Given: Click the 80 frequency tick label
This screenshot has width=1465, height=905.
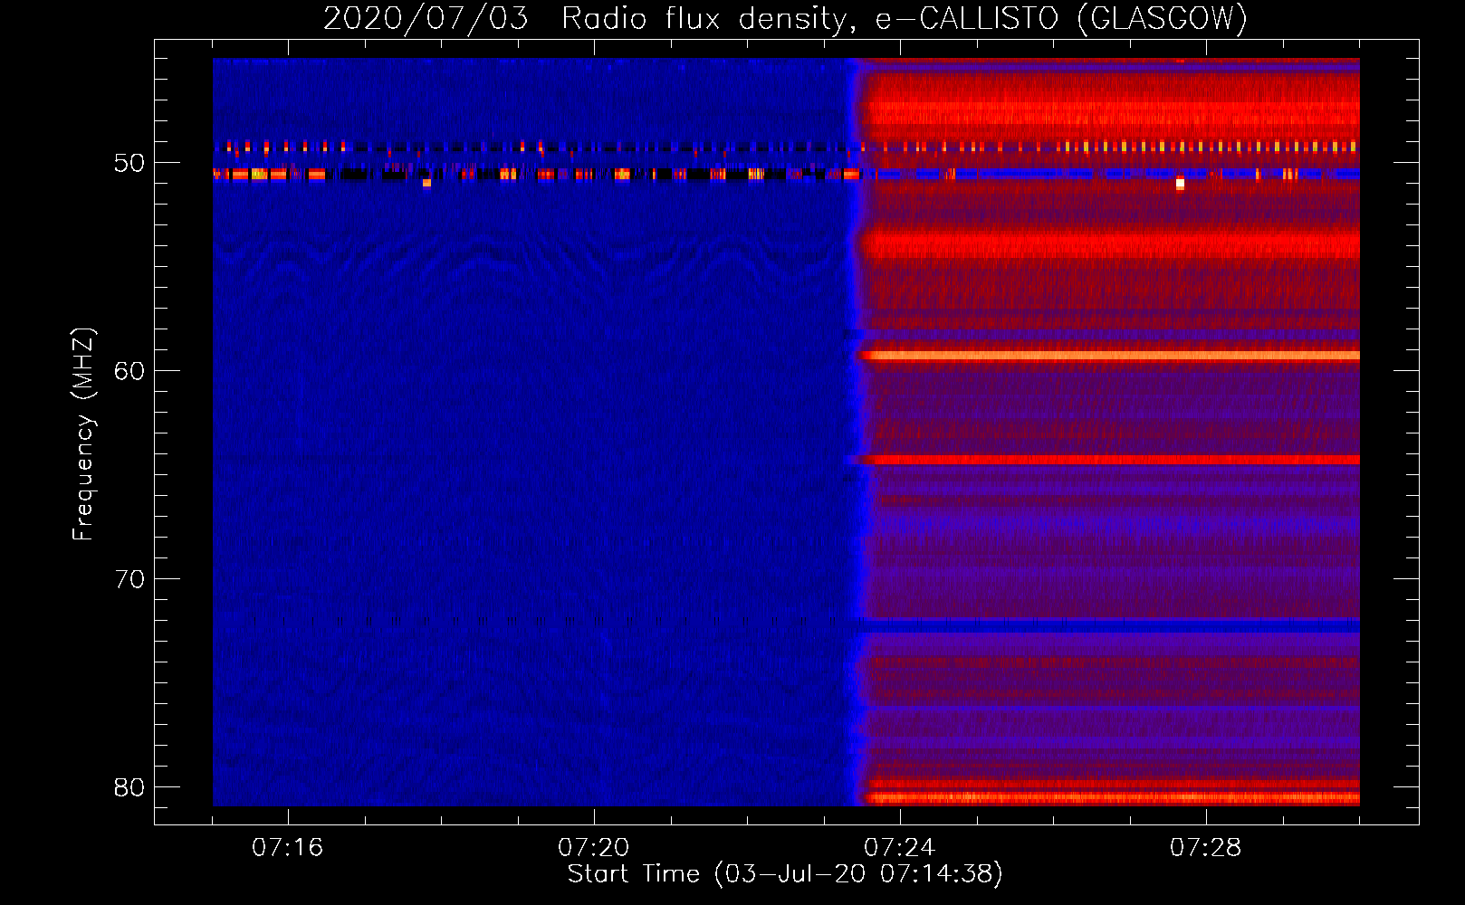Looking at the screenshot, I should (129, 787).
